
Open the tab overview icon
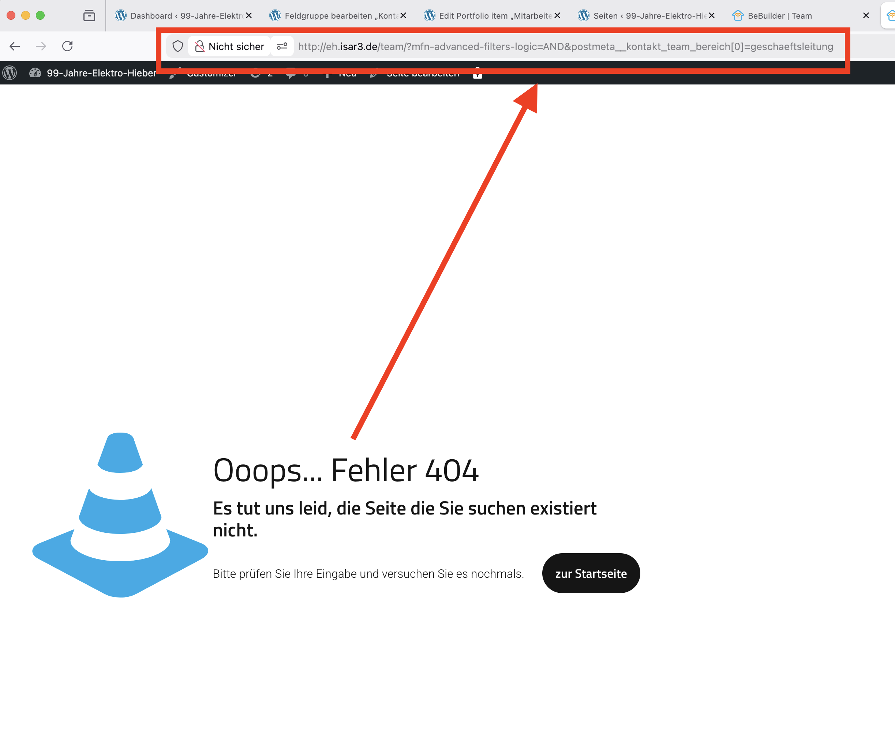coord(89,16)
